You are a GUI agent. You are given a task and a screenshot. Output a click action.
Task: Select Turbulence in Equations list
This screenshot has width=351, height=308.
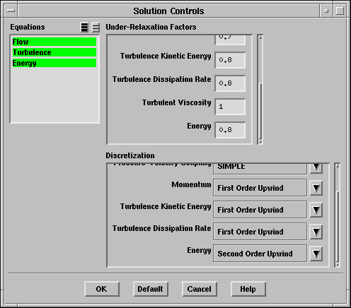[x=54, y=52]
